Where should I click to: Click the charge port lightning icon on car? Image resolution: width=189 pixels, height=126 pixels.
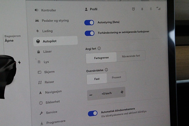pos(19,62)
